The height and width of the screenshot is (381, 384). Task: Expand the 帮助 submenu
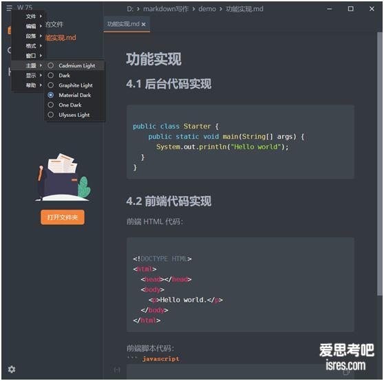(28, 85)
